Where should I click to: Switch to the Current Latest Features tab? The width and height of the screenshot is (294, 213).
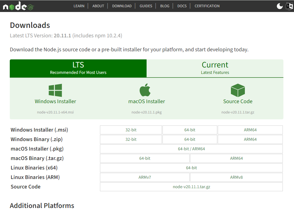(x=215, y=68)
